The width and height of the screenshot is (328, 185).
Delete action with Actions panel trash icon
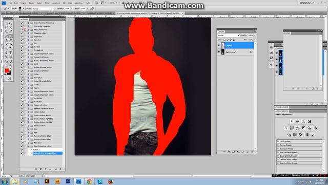(x=60, y=169)
